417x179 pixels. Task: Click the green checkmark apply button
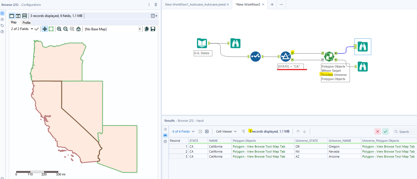385,131
